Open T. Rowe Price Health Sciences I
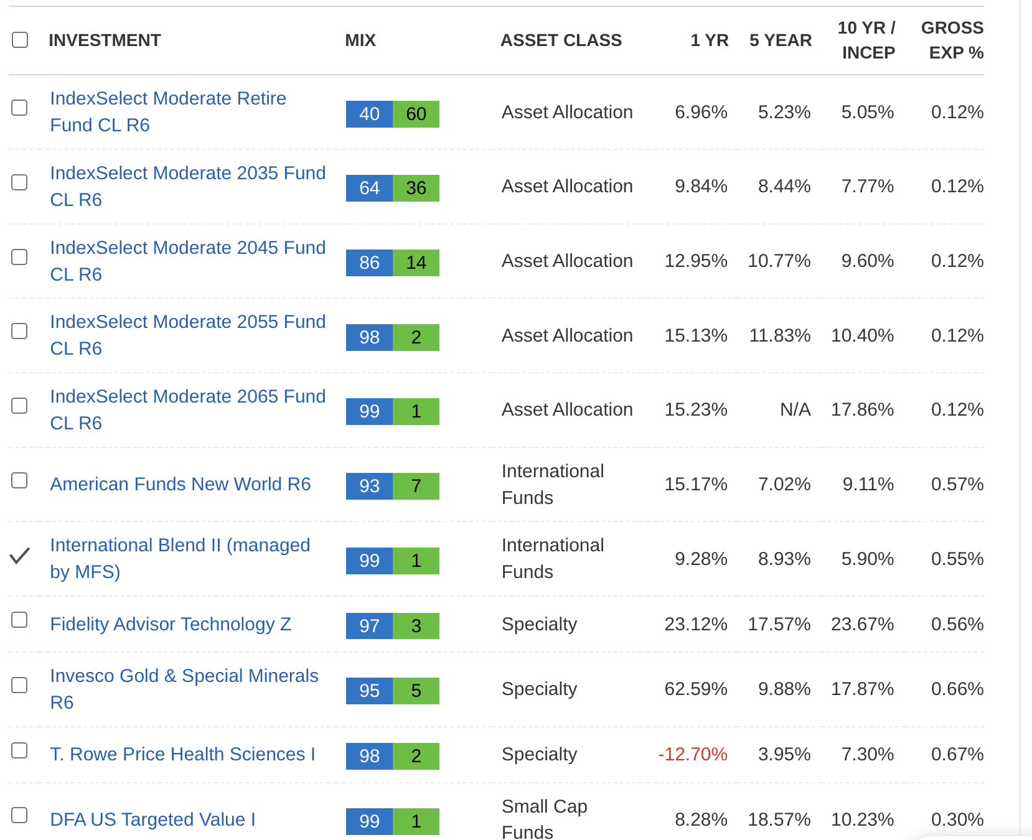This screenshot has height=840, width=1032. (183, 754)
